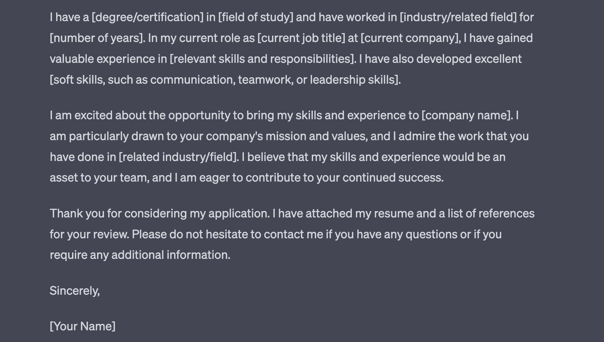Click the [degree/certification] placeholder text
The height and width of the screenshot is (342, 604).
pos(148,17)
